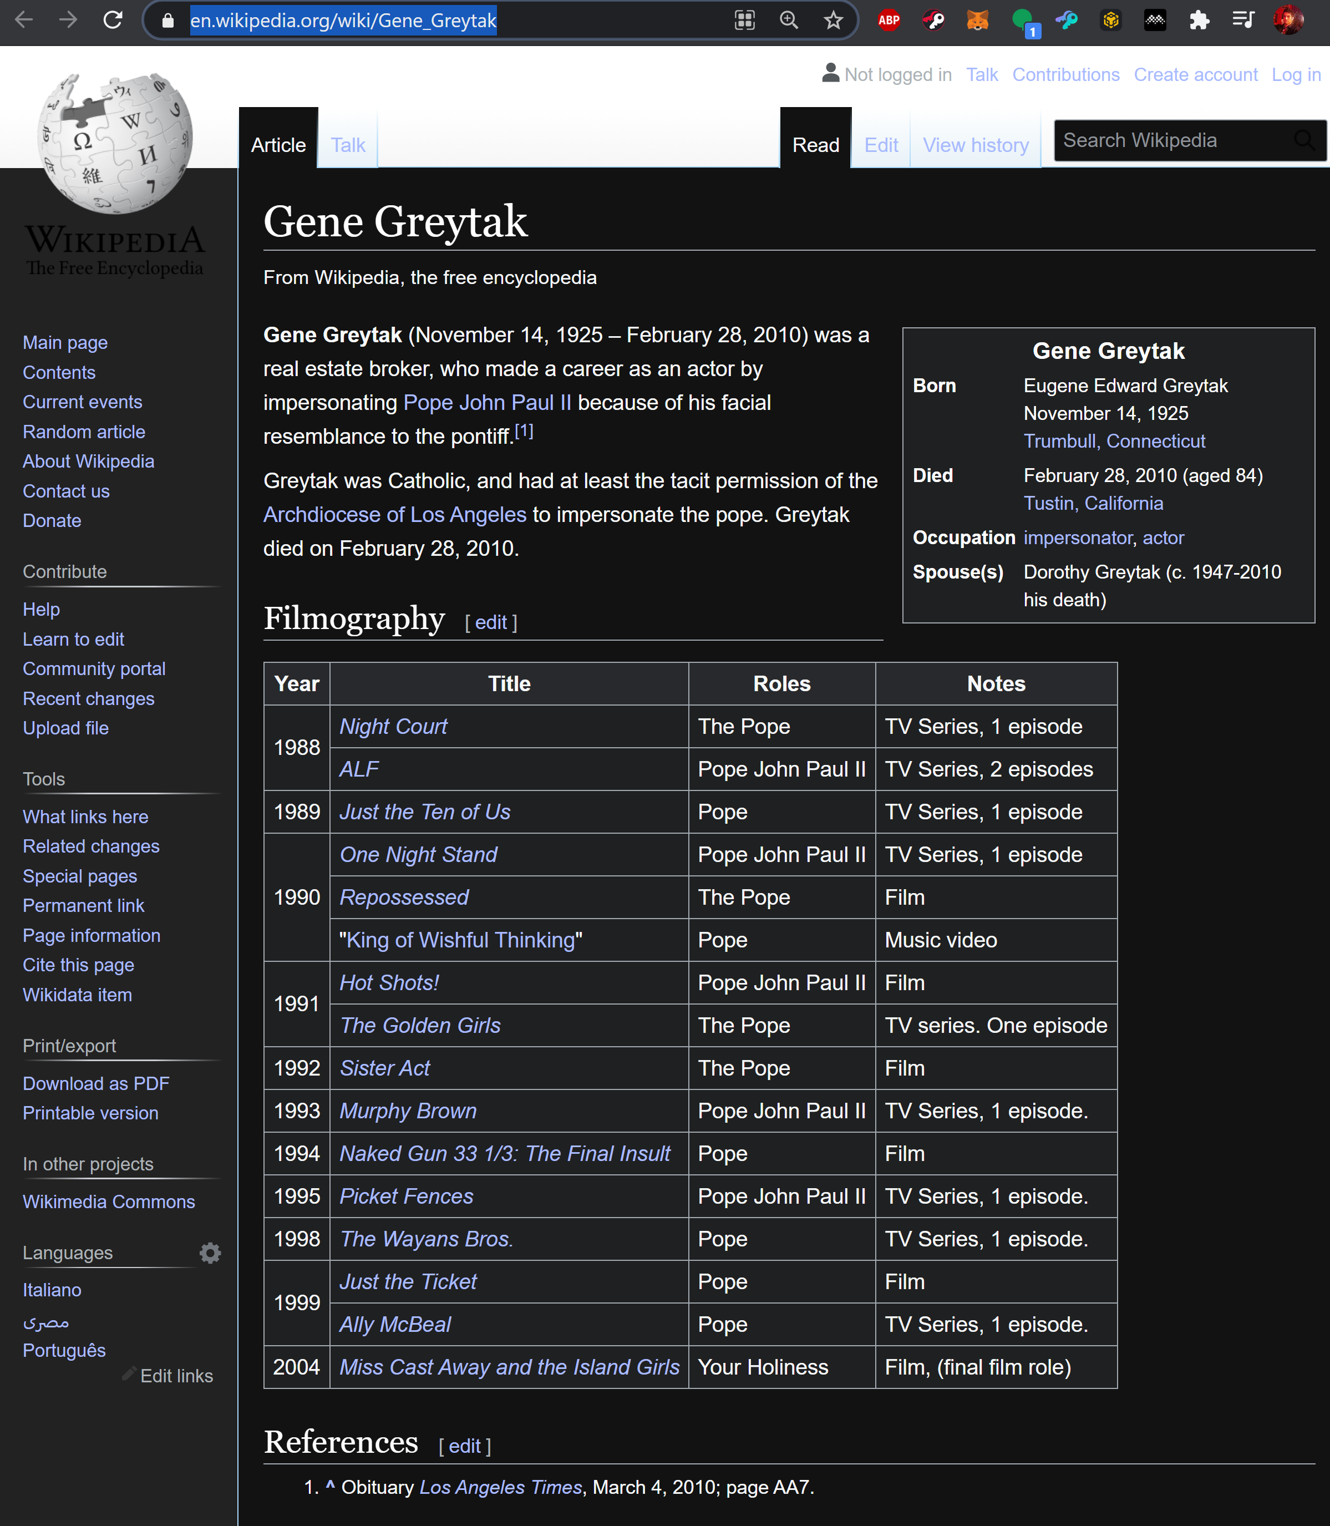The width and height of the screenshot is (1330, 1526).
Task: Select the Read tab
Action: (x=816, y=145)
